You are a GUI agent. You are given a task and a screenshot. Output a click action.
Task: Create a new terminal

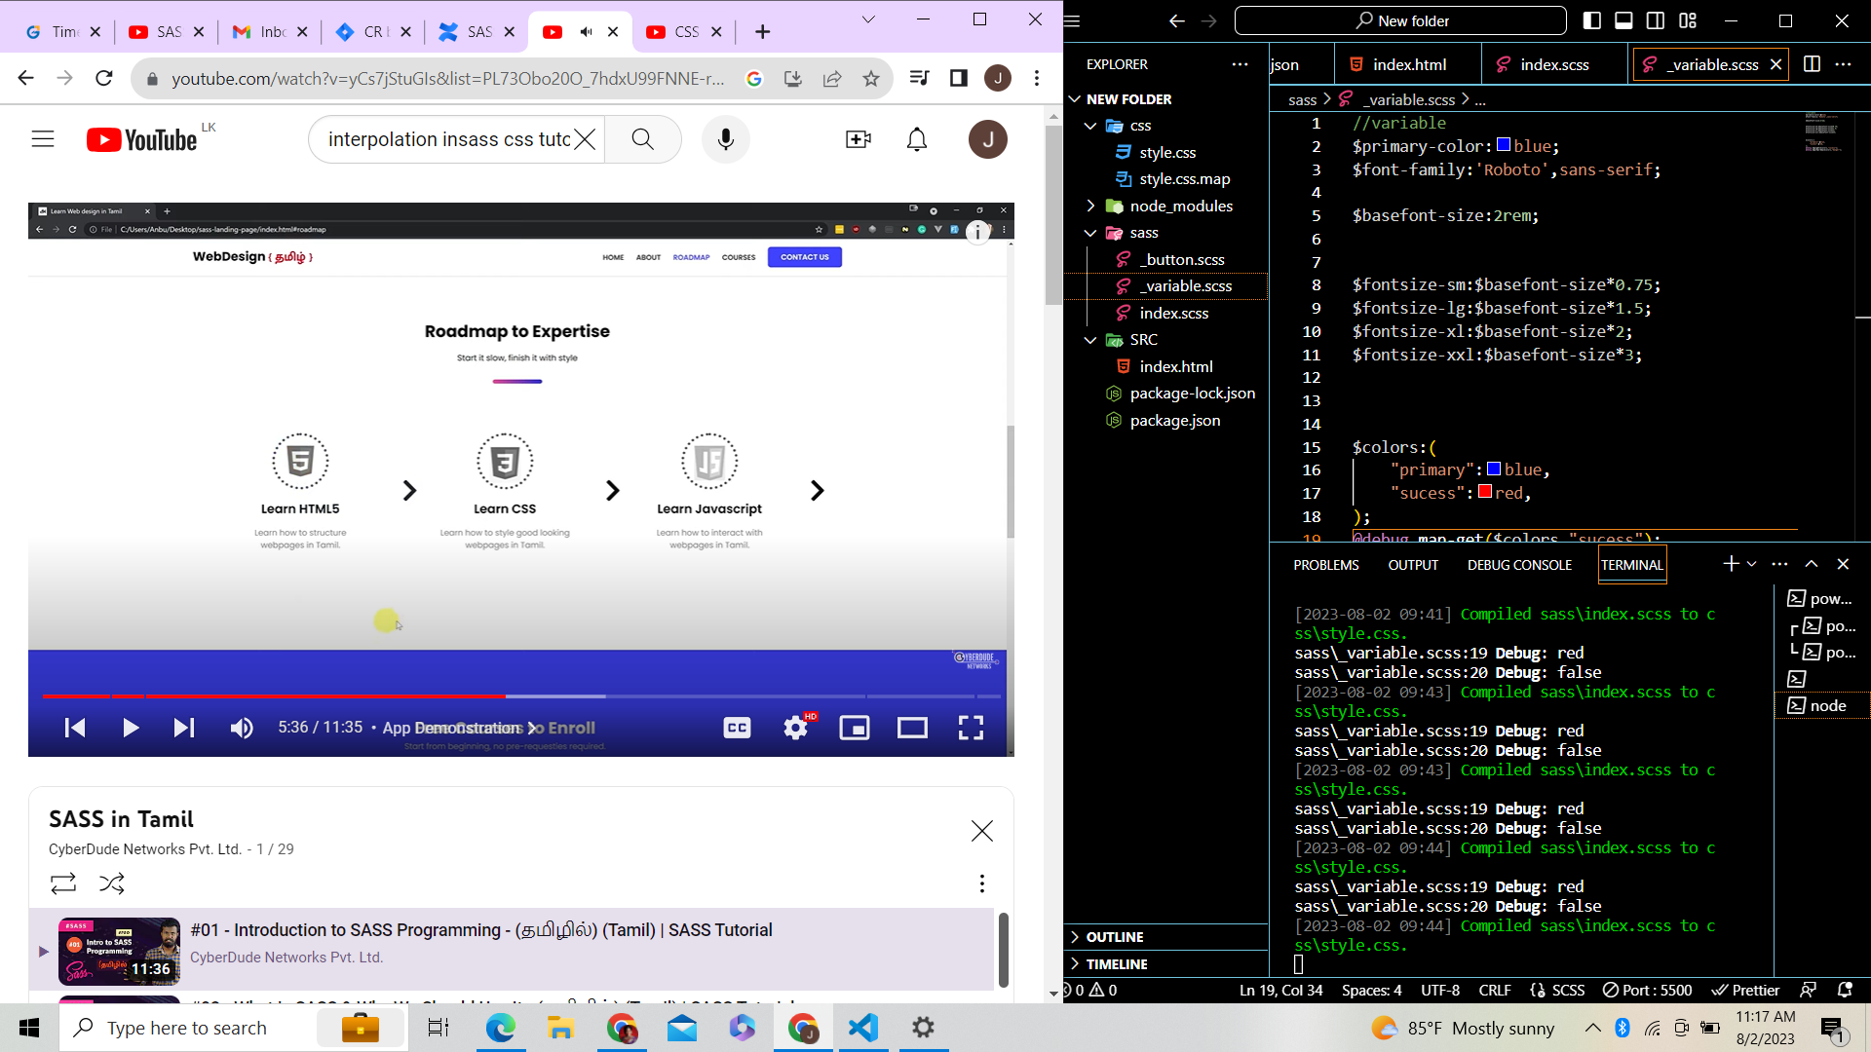pos(1730,564)
